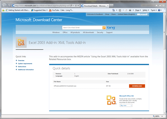Open YouTube - Cake - Long Ti... favorite
Screen dimensions: 167x119
(x=61, y=10)
